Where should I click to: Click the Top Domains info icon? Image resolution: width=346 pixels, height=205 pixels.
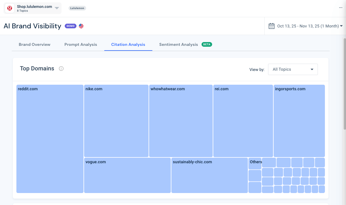pos(61,68)
